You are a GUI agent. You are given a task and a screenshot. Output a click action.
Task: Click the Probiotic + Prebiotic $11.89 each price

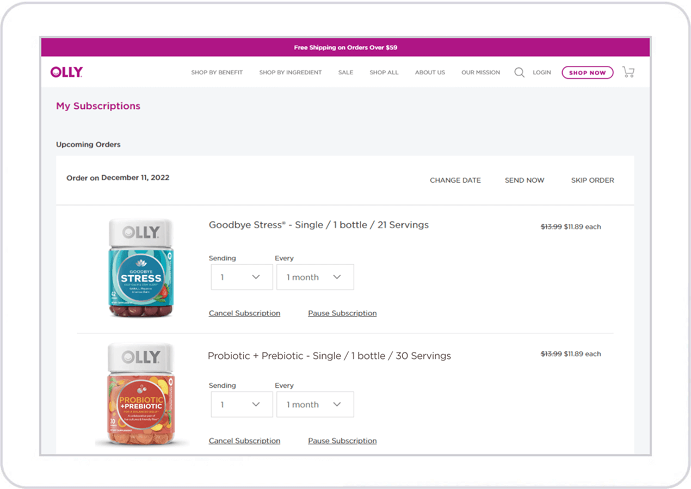coord(582,354)
